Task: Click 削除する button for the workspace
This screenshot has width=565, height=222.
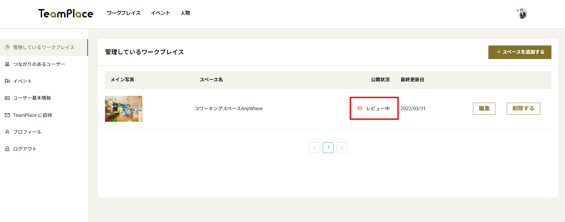Action: (x=523, y=108)
